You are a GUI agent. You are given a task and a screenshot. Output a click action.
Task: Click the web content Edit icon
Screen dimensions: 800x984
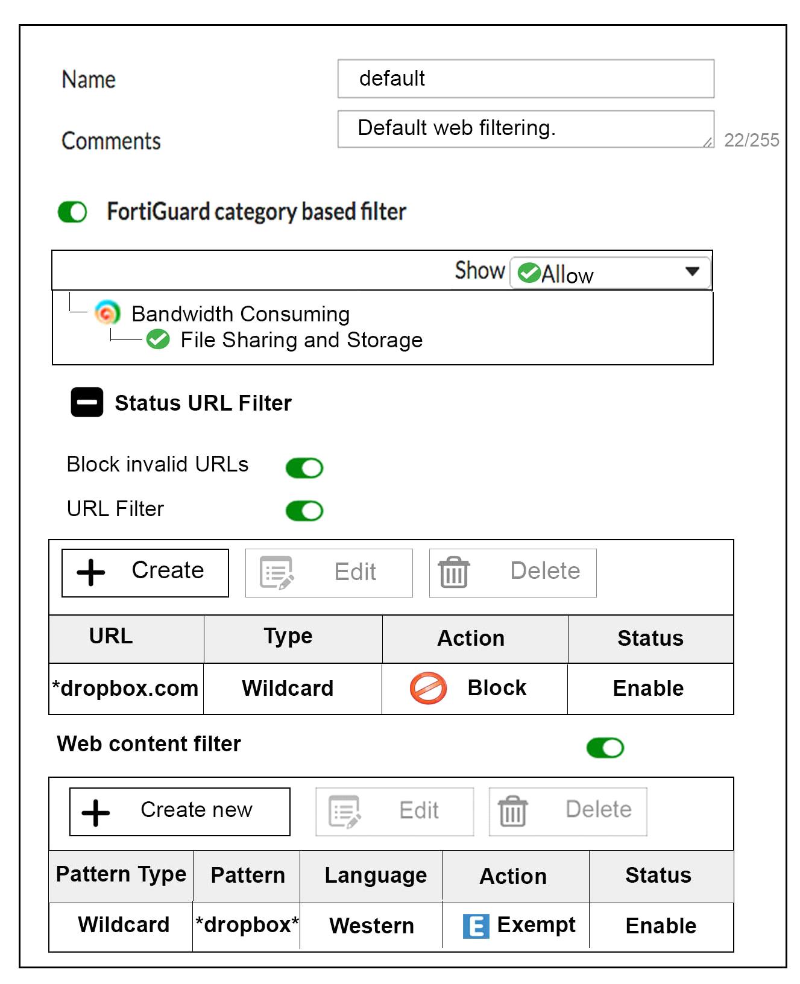click(345, 811)
